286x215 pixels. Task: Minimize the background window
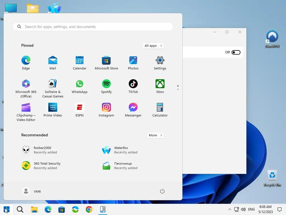tap(214, 32)
